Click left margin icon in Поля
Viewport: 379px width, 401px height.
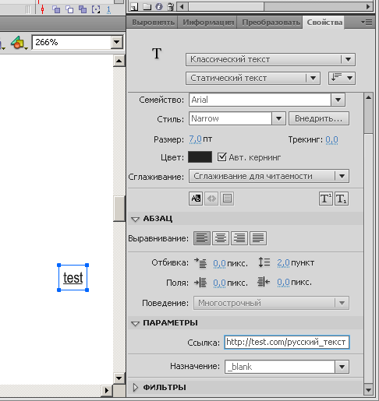click(x=200, y=283)
